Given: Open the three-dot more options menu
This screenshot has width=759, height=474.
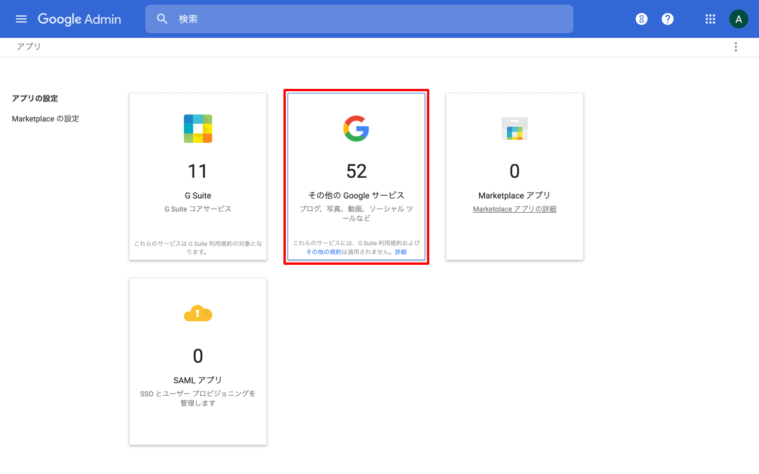Looking at the screenshot, I should 736,47.
